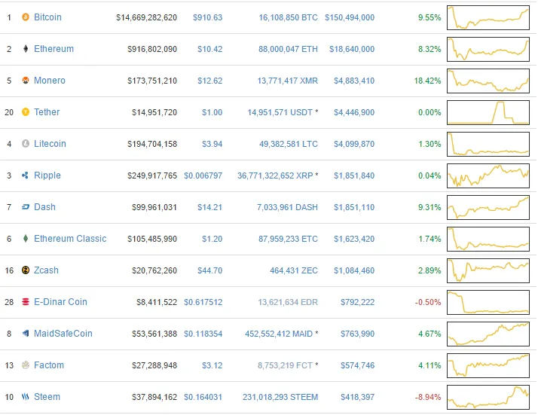Click Ethereum Classic 1.74% change value

[429, 239]
